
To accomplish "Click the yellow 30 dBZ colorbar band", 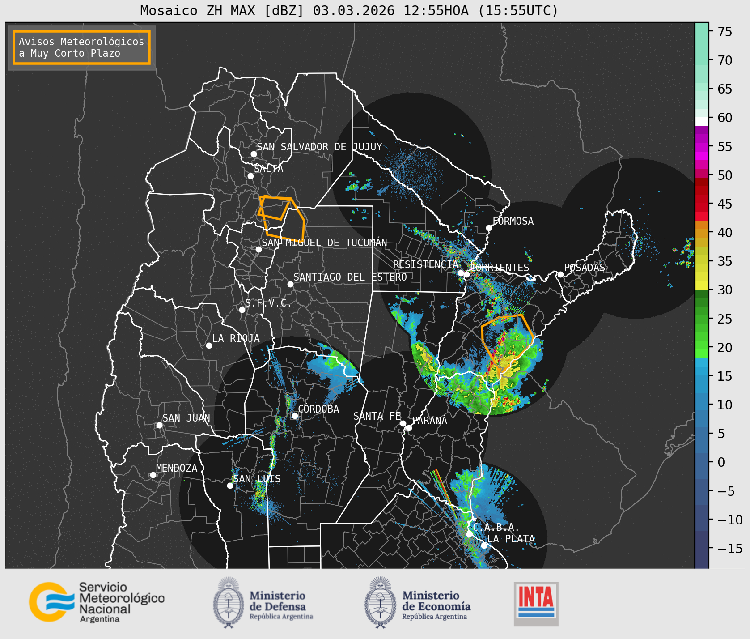I will click(702, 285).
